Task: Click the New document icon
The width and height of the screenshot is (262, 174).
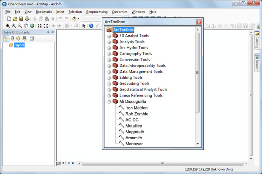Action: pos(9,19)
